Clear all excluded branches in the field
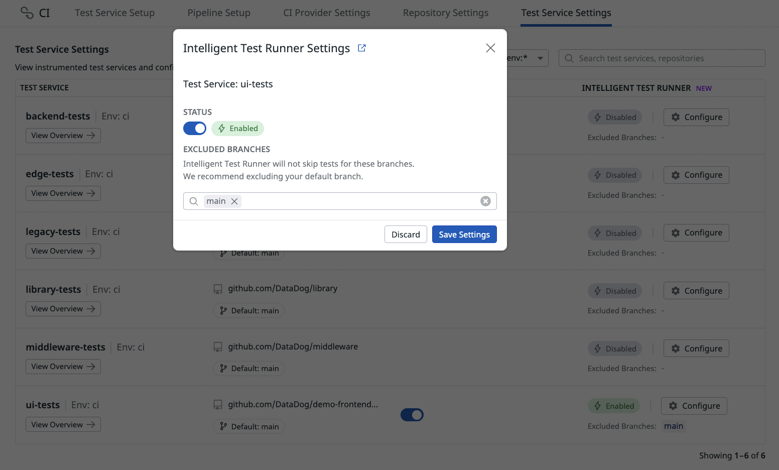 pos(485,201)
